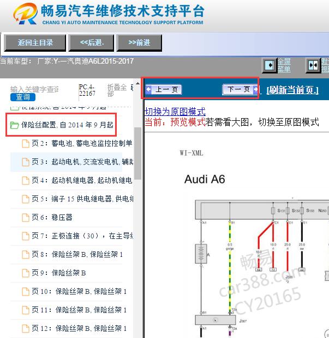Viewport: 329px width, 338px height.
Task: Click 切换为原图模式 link
Action: click(x=175, y=112)
